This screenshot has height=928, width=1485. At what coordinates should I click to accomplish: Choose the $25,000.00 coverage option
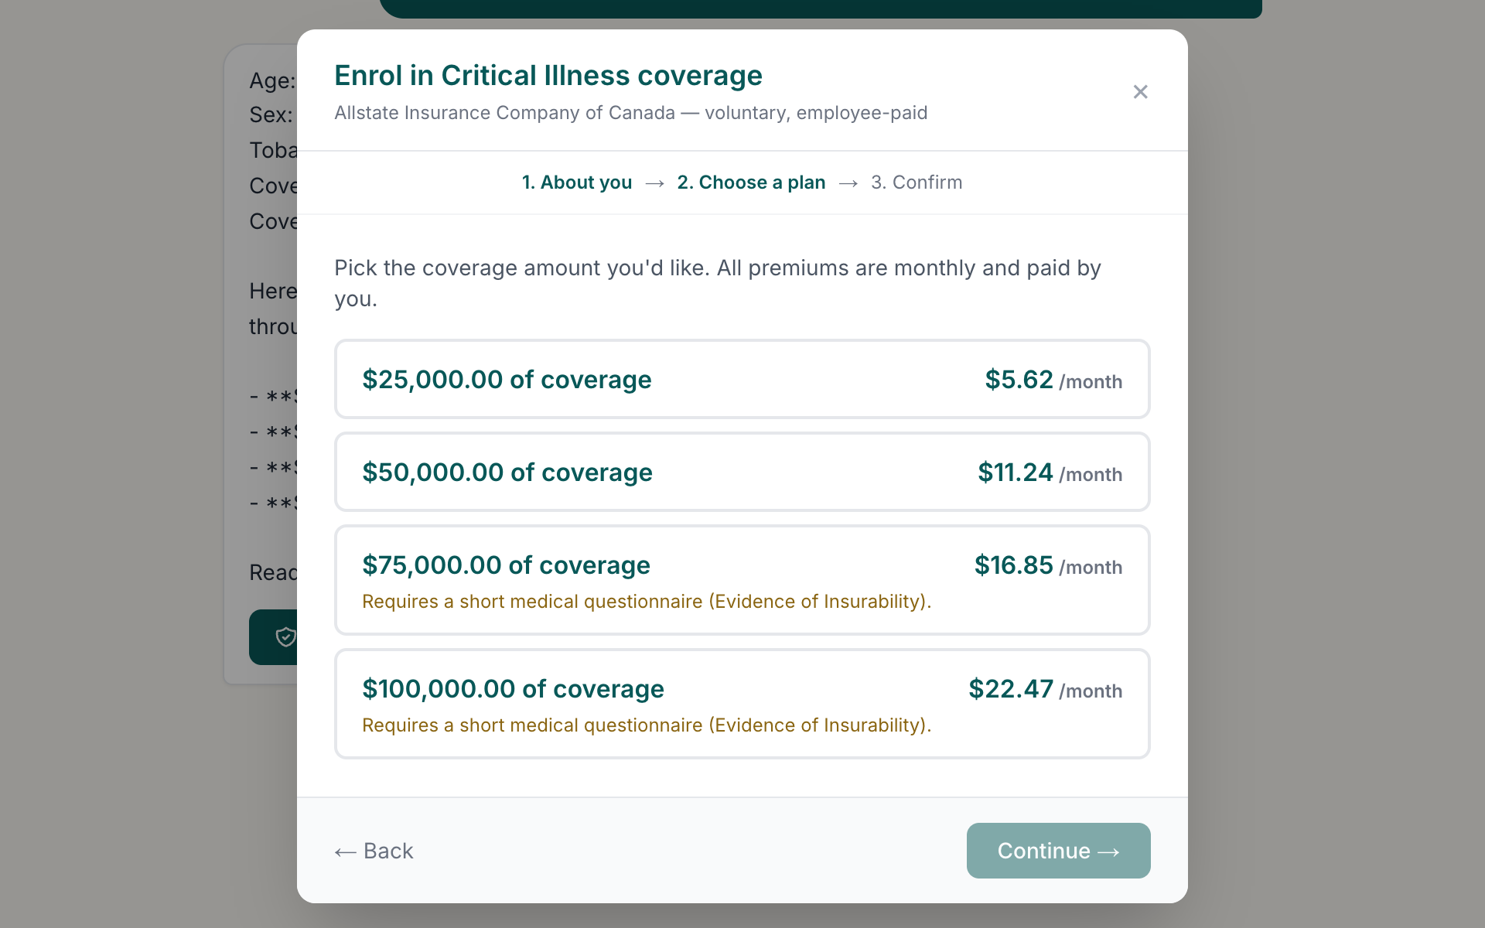click(742, 379)
